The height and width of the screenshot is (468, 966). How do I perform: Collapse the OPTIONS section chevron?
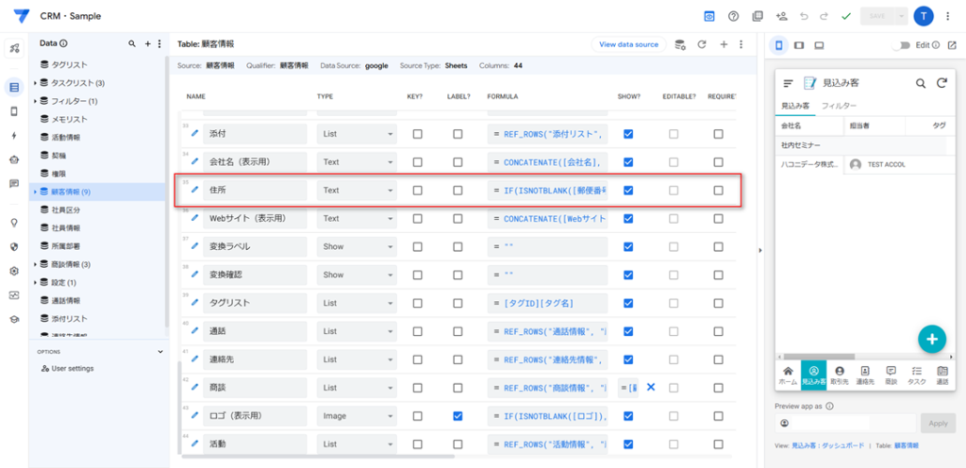click(160, 352)
